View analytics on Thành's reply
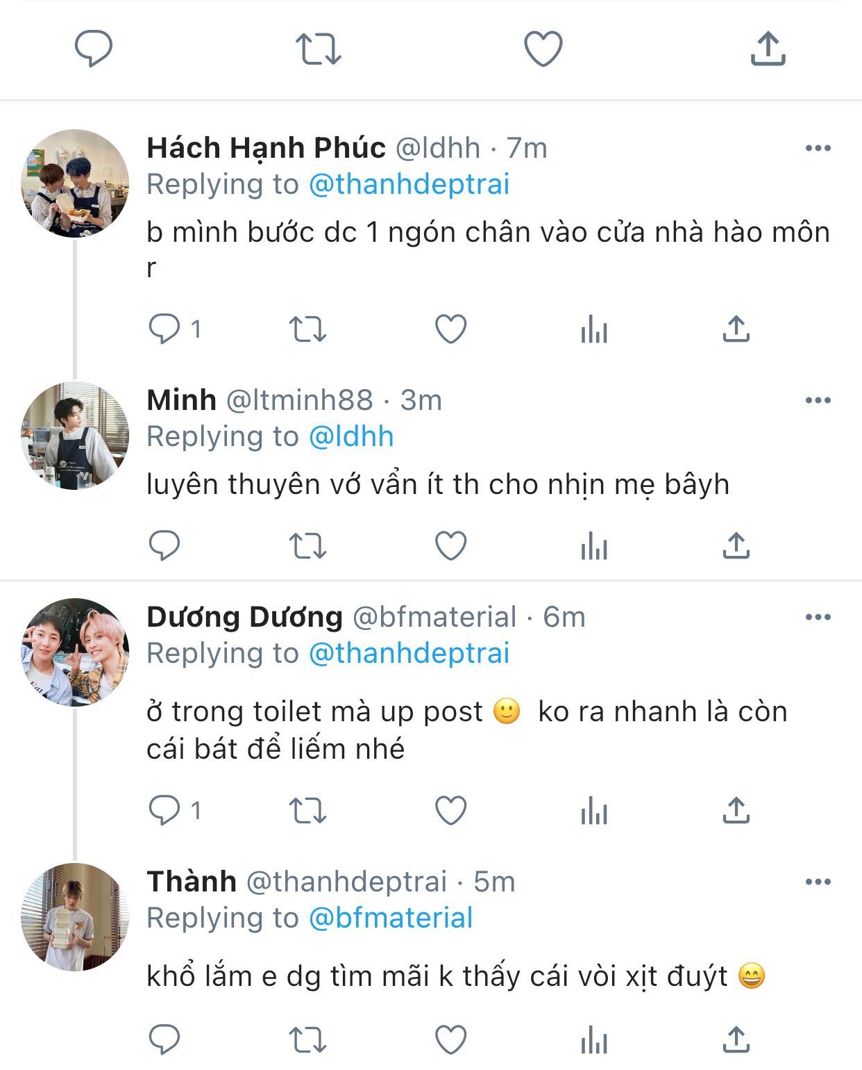862x1070 pixels. tap(593, 1040)
